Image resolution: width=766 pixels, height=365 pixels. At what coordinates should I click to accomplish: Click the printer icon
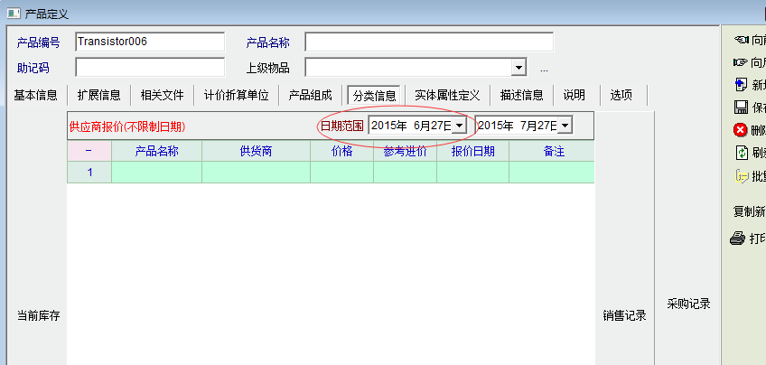click(x=738, y=239)
